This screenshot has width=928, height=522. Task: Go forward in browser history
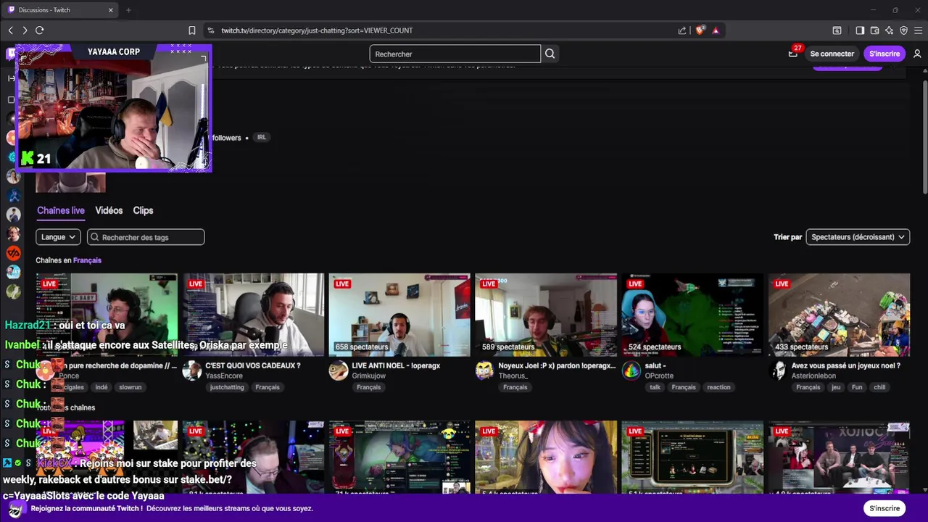pos(25,30)
